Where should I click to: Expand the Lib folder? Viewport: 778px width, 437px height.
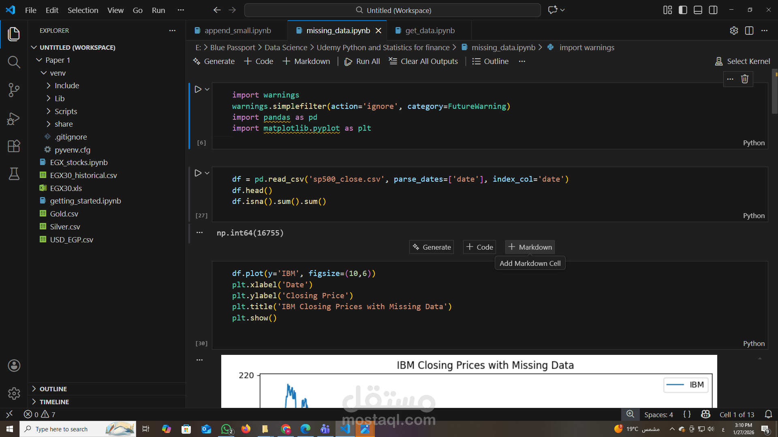(x=60, y=98)
